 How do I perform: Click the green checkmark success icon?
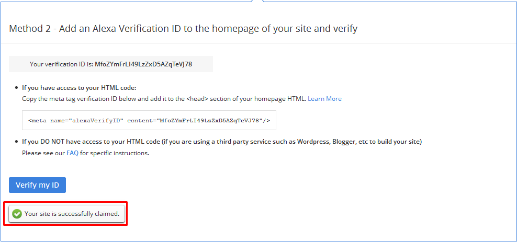click(17, 214)
